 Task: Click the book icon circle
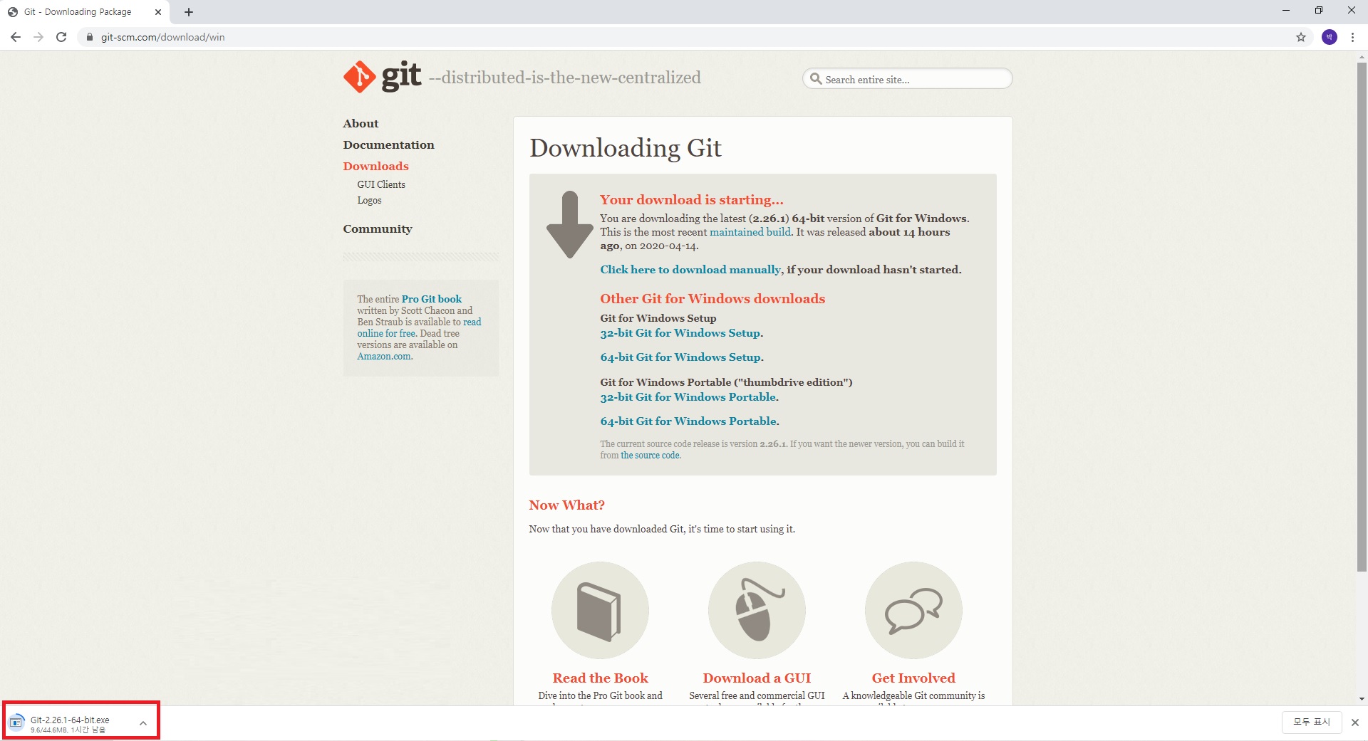coord(600,610)
